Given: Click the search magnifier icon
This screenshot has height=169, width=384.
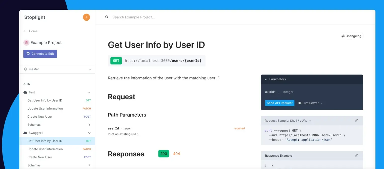Looking at the screenshot, I should click(107, 17).
